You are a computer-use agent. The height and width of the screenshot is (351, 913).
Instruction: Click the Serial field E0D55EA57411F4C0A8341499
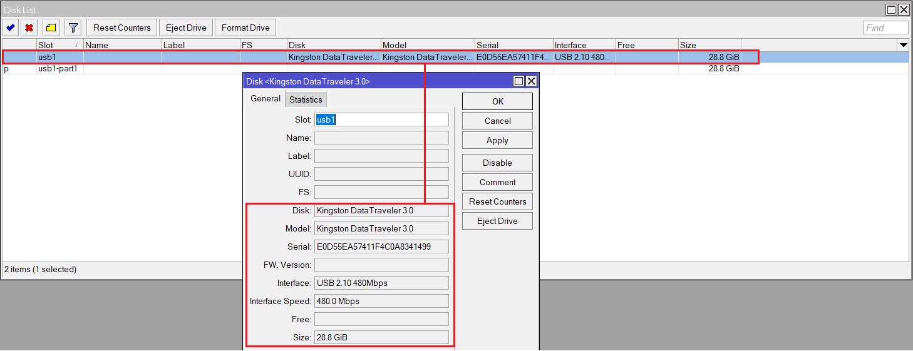381,247
